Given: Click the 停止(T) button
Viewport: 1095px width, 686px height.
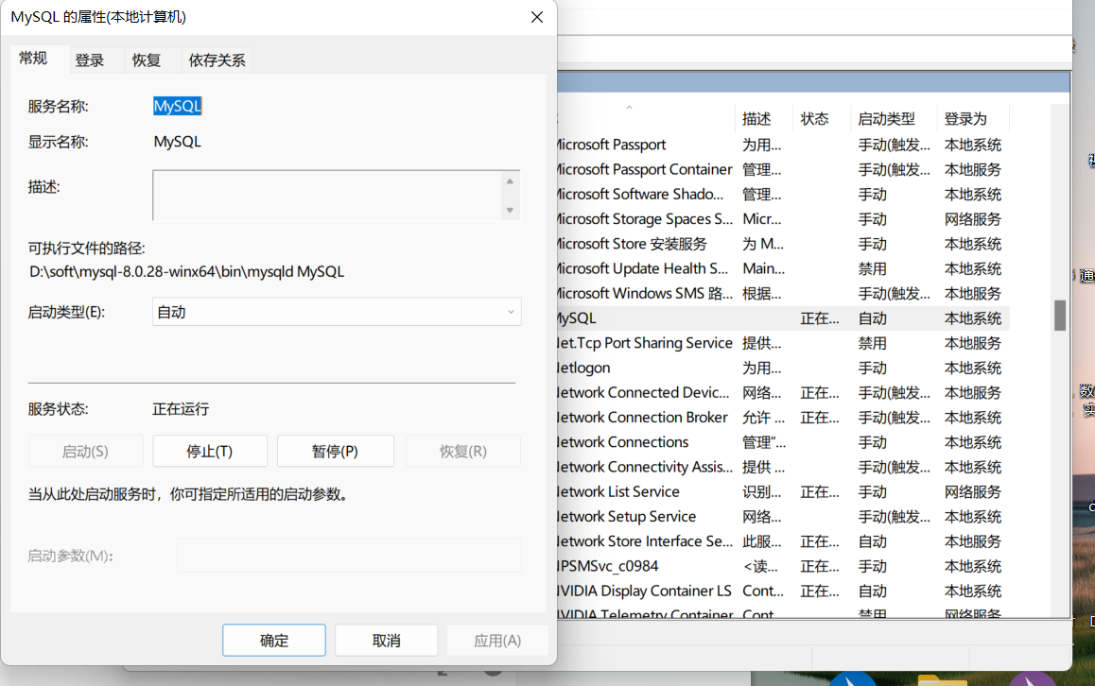Looking at the screenshot, I should pyautogui.click(x=210, y=452).
